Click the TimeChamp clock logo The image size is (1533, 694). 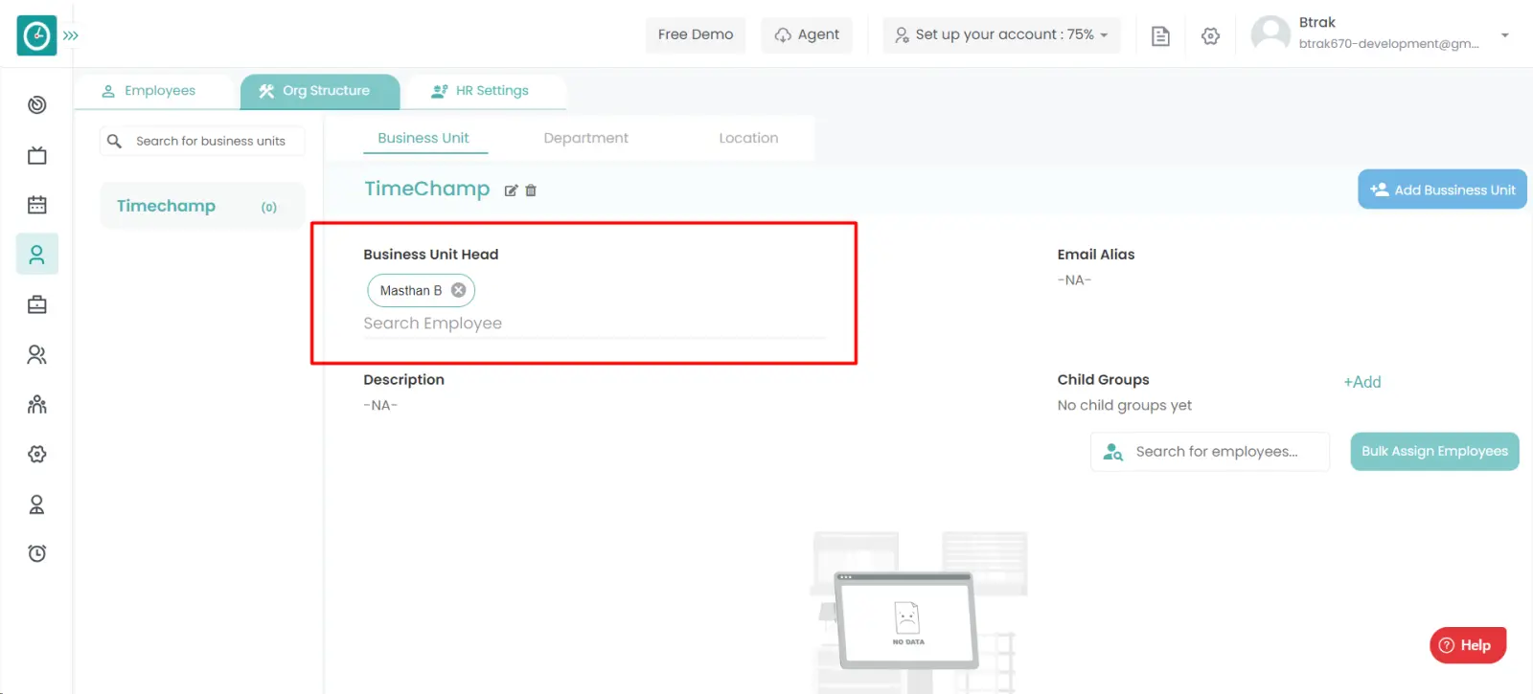pyautogui.click(x=36, y=35)
